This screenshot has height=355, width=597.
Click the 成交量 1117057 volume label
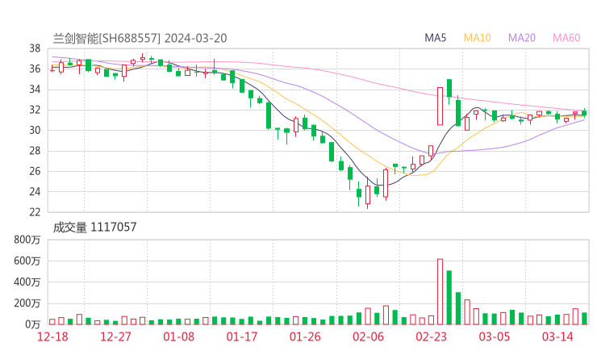pos(94,227)
